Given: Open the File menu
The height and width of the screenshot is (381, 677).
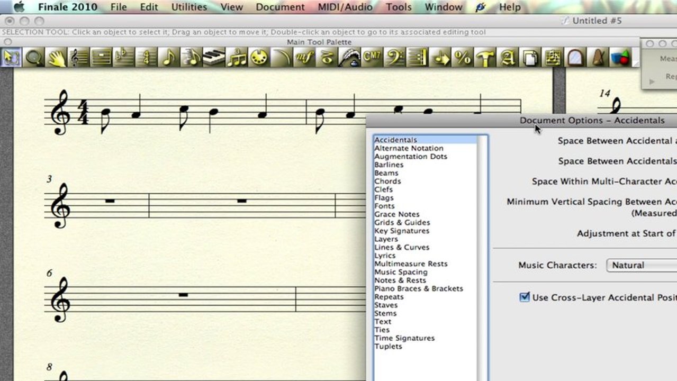Looking at the screenshot, I should (119, 7).
